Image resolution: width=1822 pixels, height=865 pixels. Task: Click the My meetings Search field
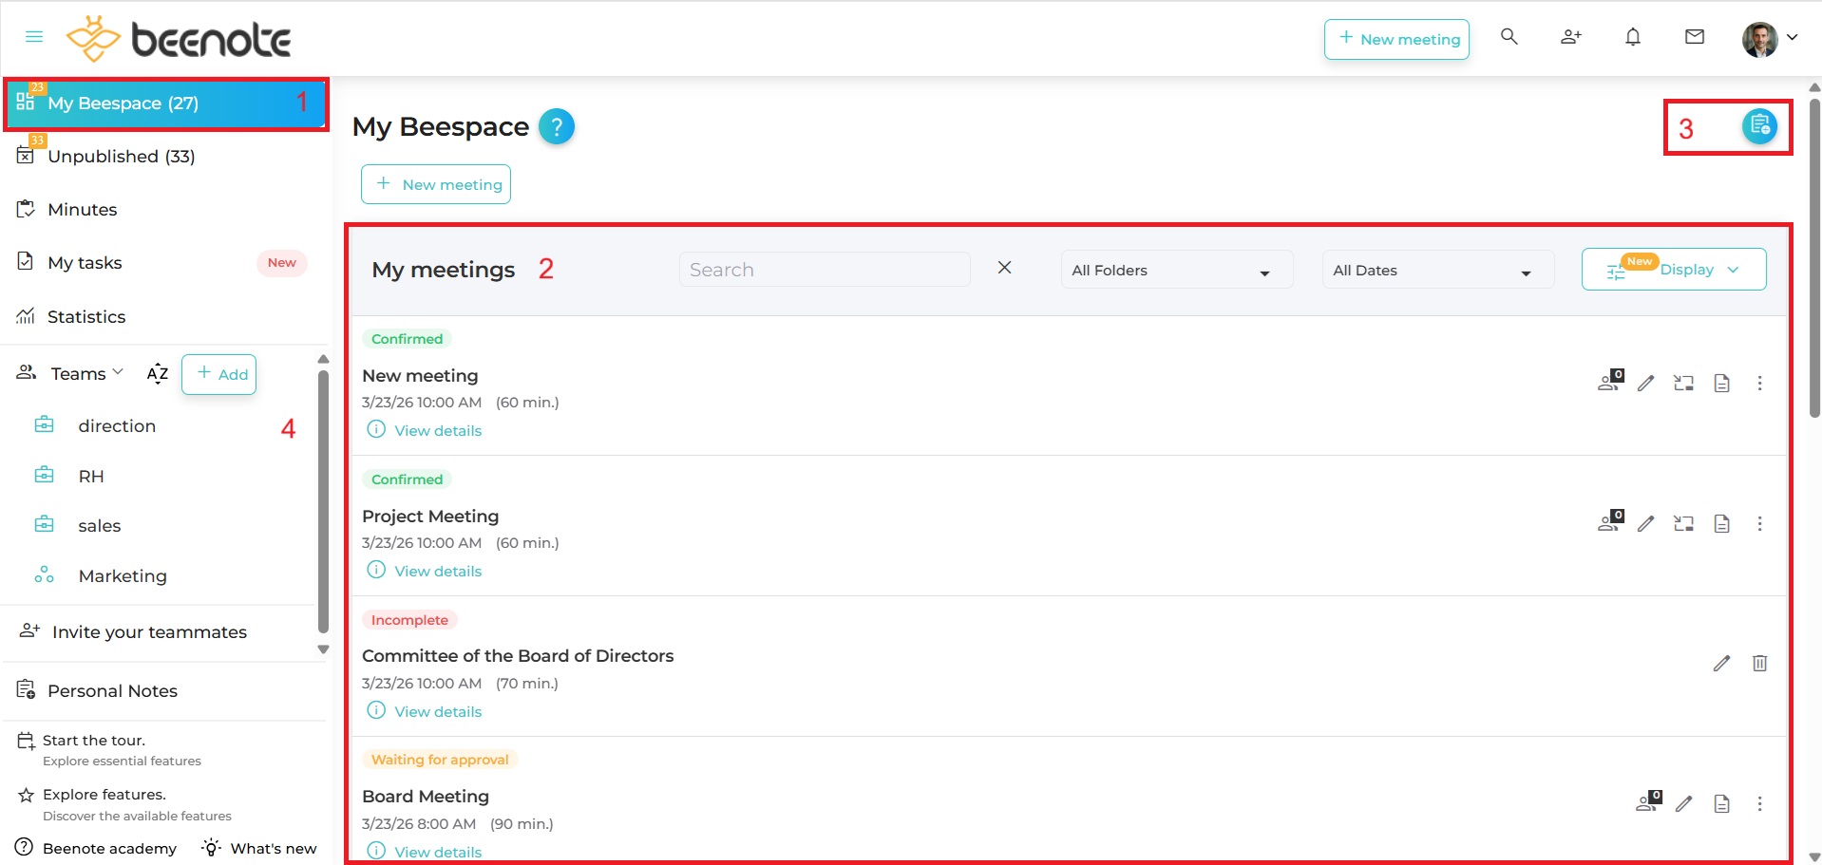[x=824, y=270]
